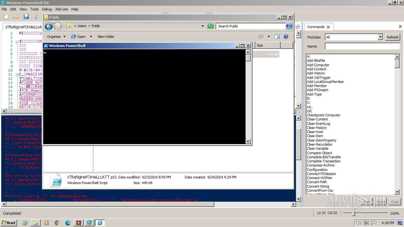Click the Start button

pyautogui.click(x=9, y=223)
